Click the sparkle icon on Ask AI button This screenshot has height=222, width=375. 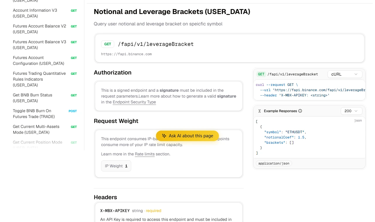(x=164, y=136)
